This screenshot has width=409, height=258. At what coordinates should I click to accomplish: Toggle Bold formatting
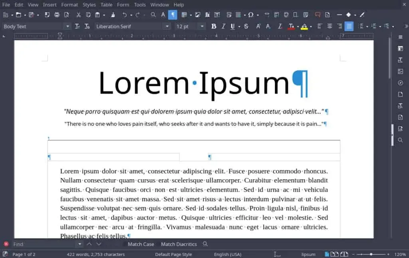[x=214, y=26]
